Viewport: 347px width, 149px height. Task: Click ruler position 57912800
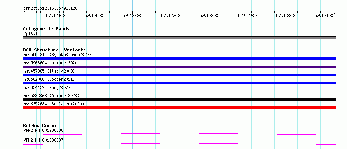(209, 16)
